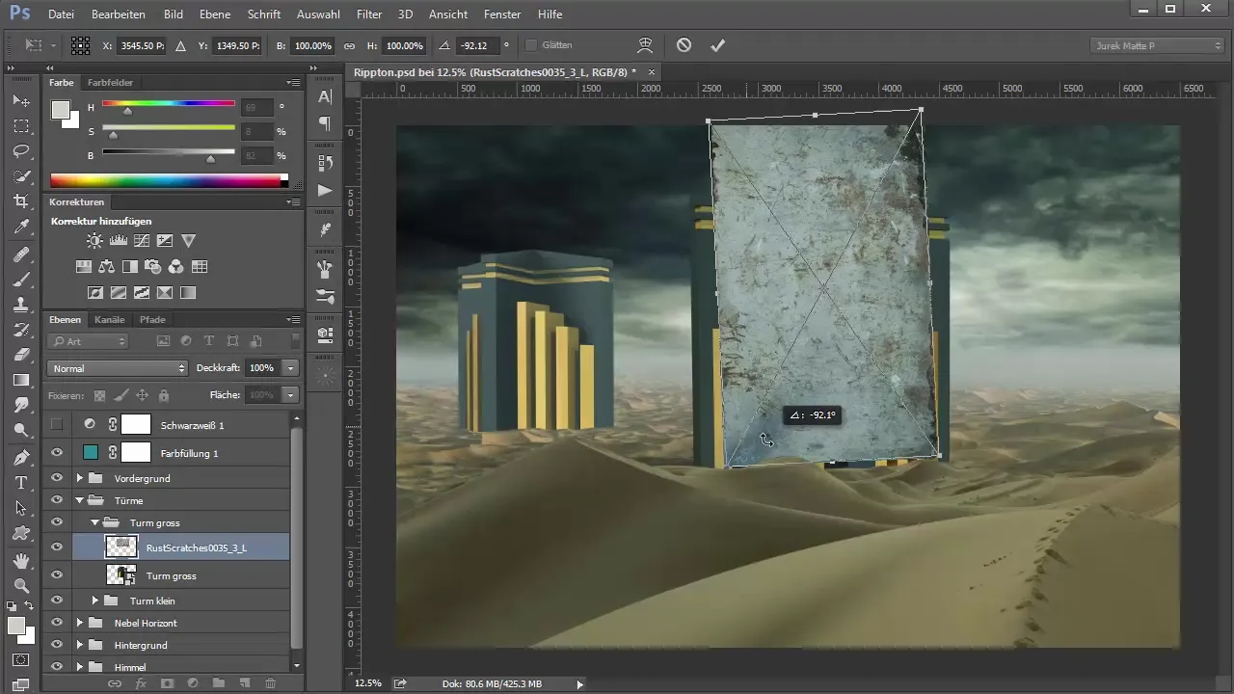Viewport: 1234px width, 694px height.
Task: Select the Custom Shape tool
Action: tap(21, 532)
